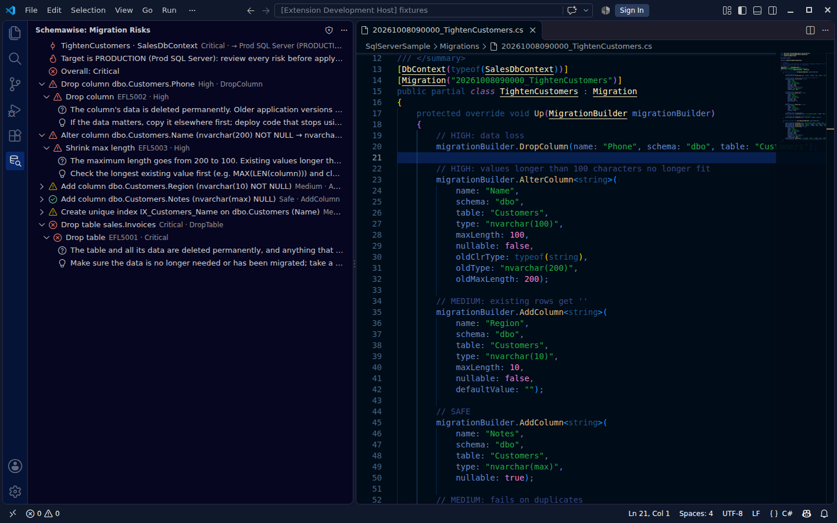
Task: Open the Customize Layout button
Action: coord(727,10)
